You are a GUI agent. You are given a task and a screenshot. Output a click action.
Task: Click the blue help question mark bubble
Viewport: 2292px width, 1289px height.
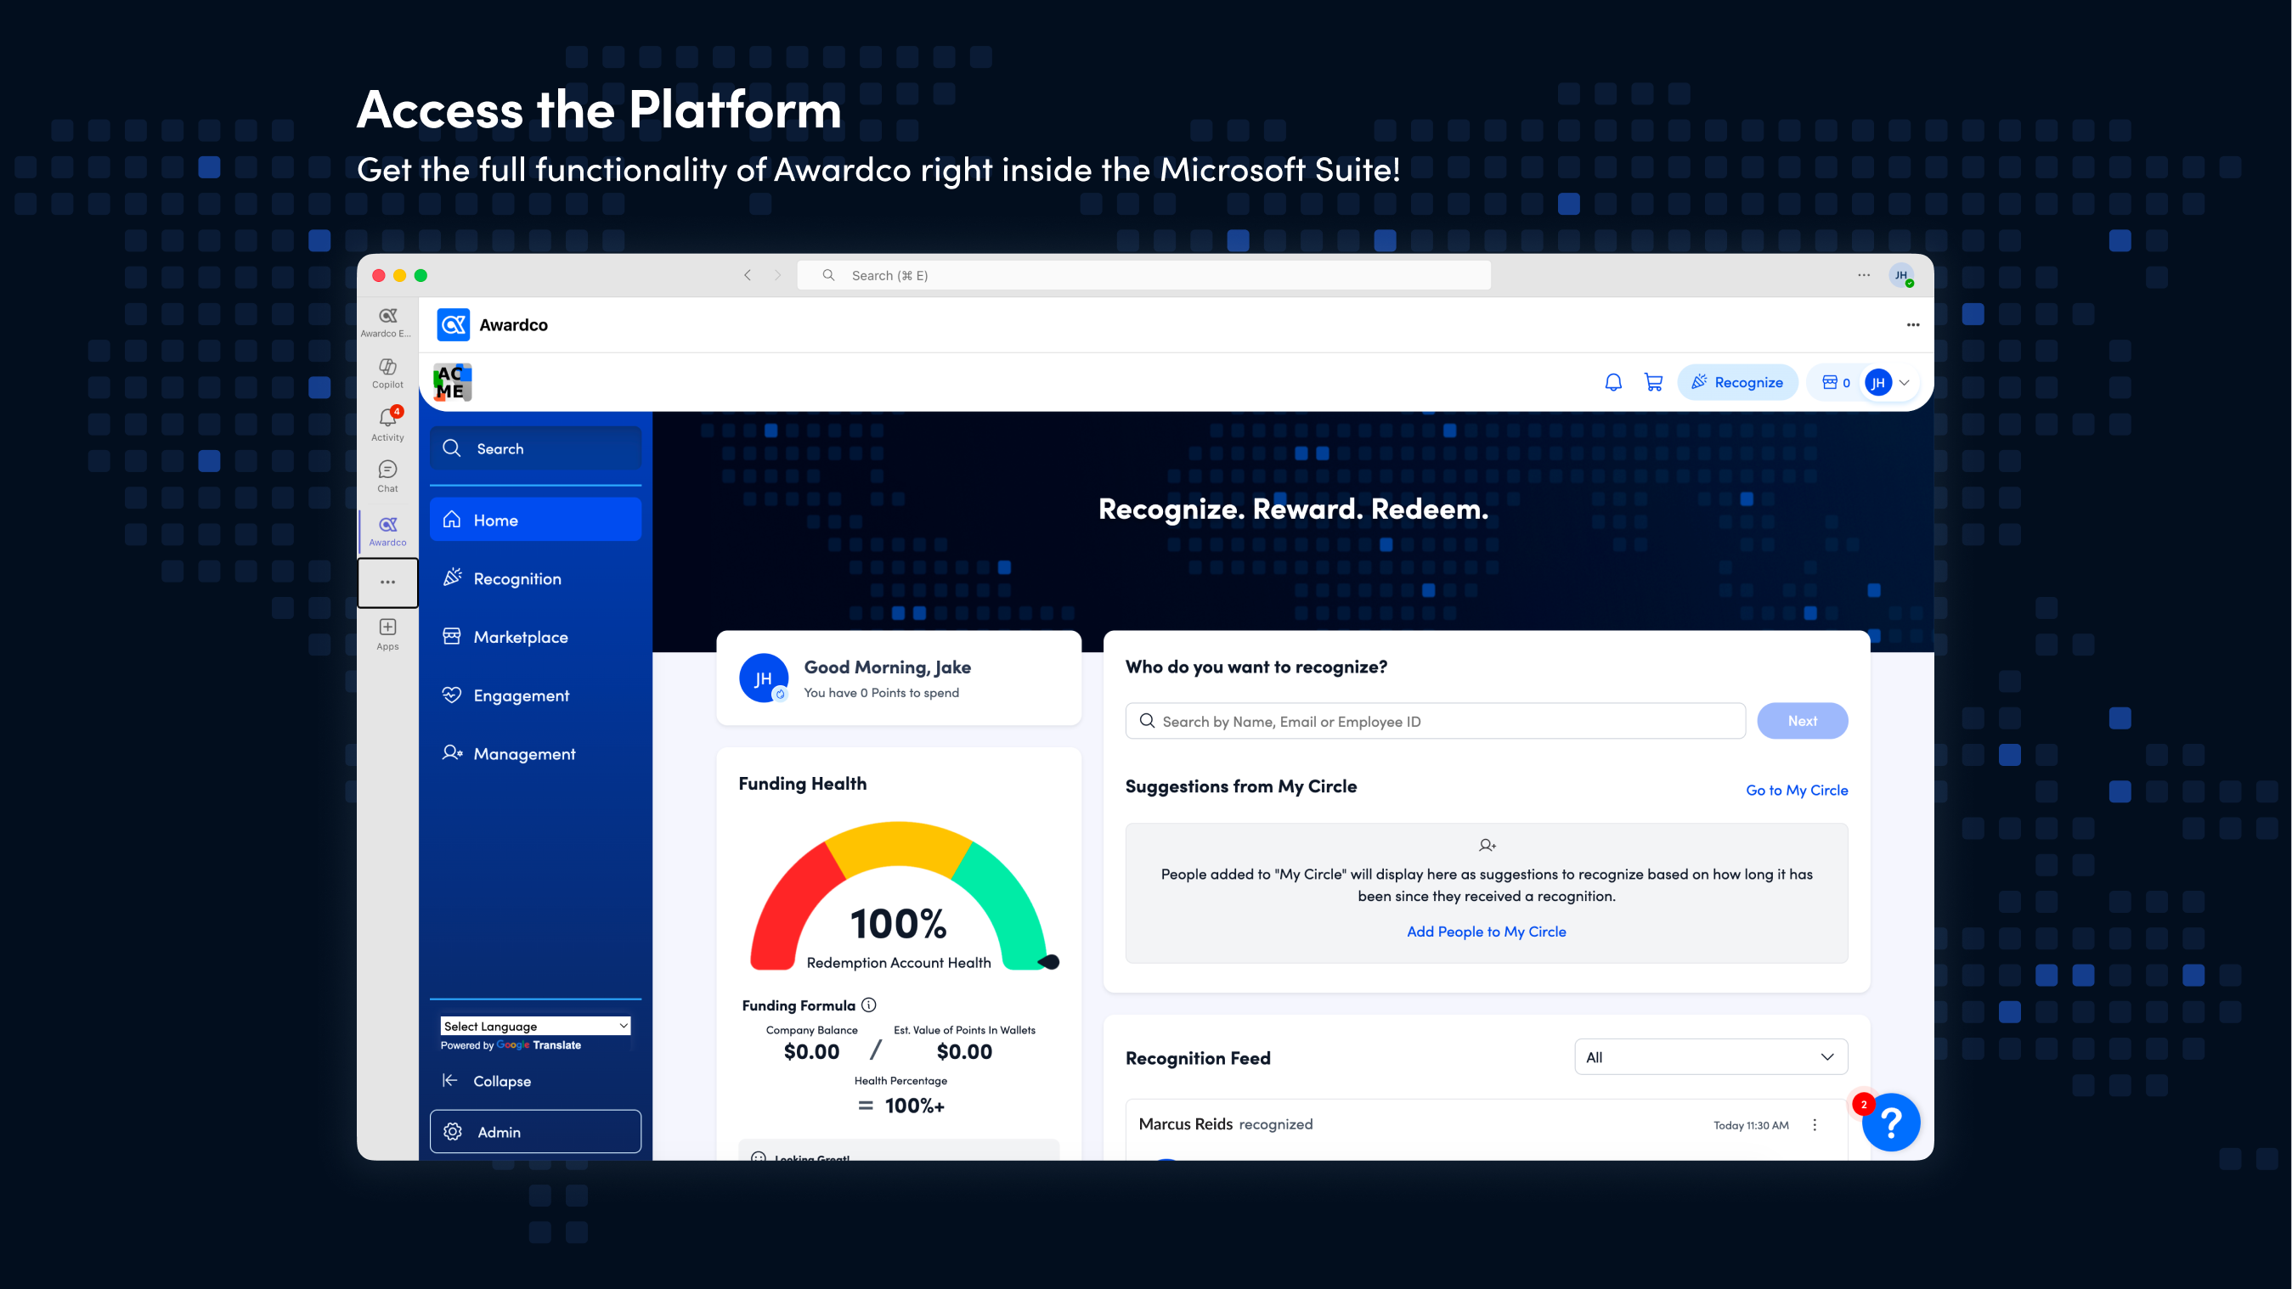(x=1891, y=1123)
